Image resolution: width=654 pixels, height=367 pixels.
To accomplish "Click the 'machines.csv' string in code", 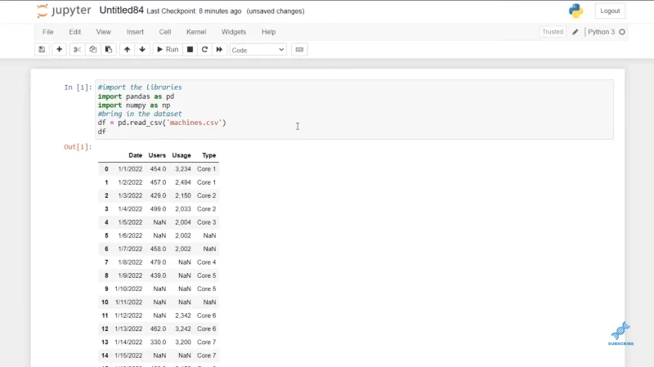I will point(194,123).
